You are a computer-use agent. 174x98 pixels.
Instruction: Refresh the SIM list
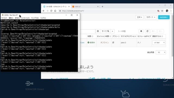[147, 31]
